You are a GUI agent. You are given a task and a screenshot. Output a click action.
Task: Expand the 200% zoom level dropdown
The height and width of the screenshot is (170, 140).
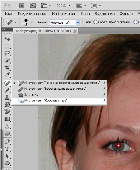click(x=70, y=5)
